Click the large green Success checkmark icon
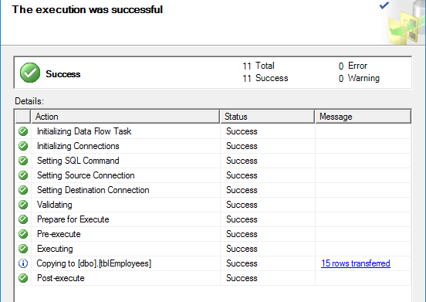426x302 pixels. click(30, 73)
